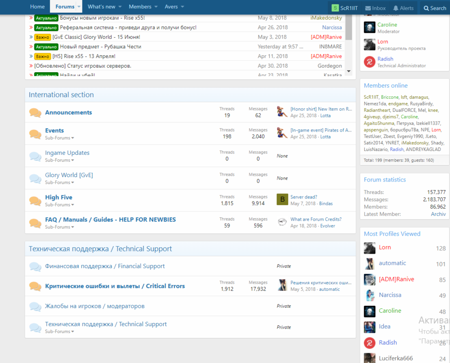Click Radish avatar in Most Profiles Viewed
The image size is (450, 363).
[370, 343]
